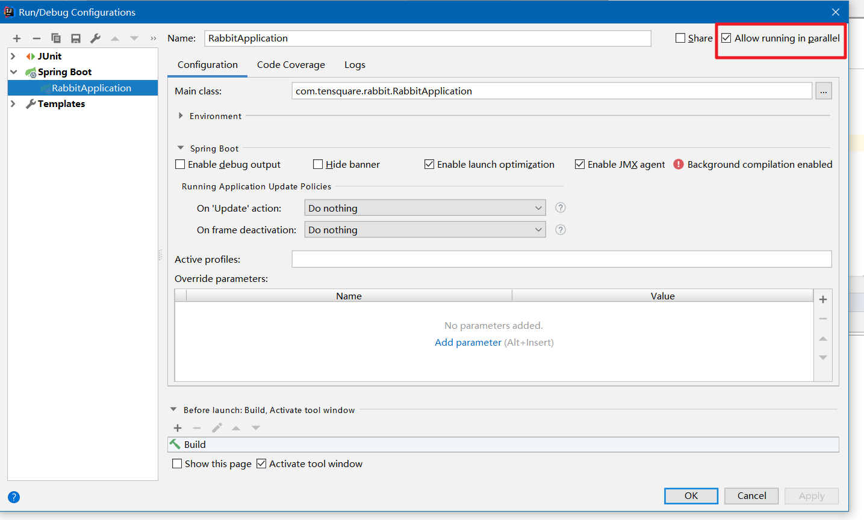Image resolution: width=864 pixels, height=520 pixels.
Task: Toggle the Share checkbox
Action: tap(680, 38)
